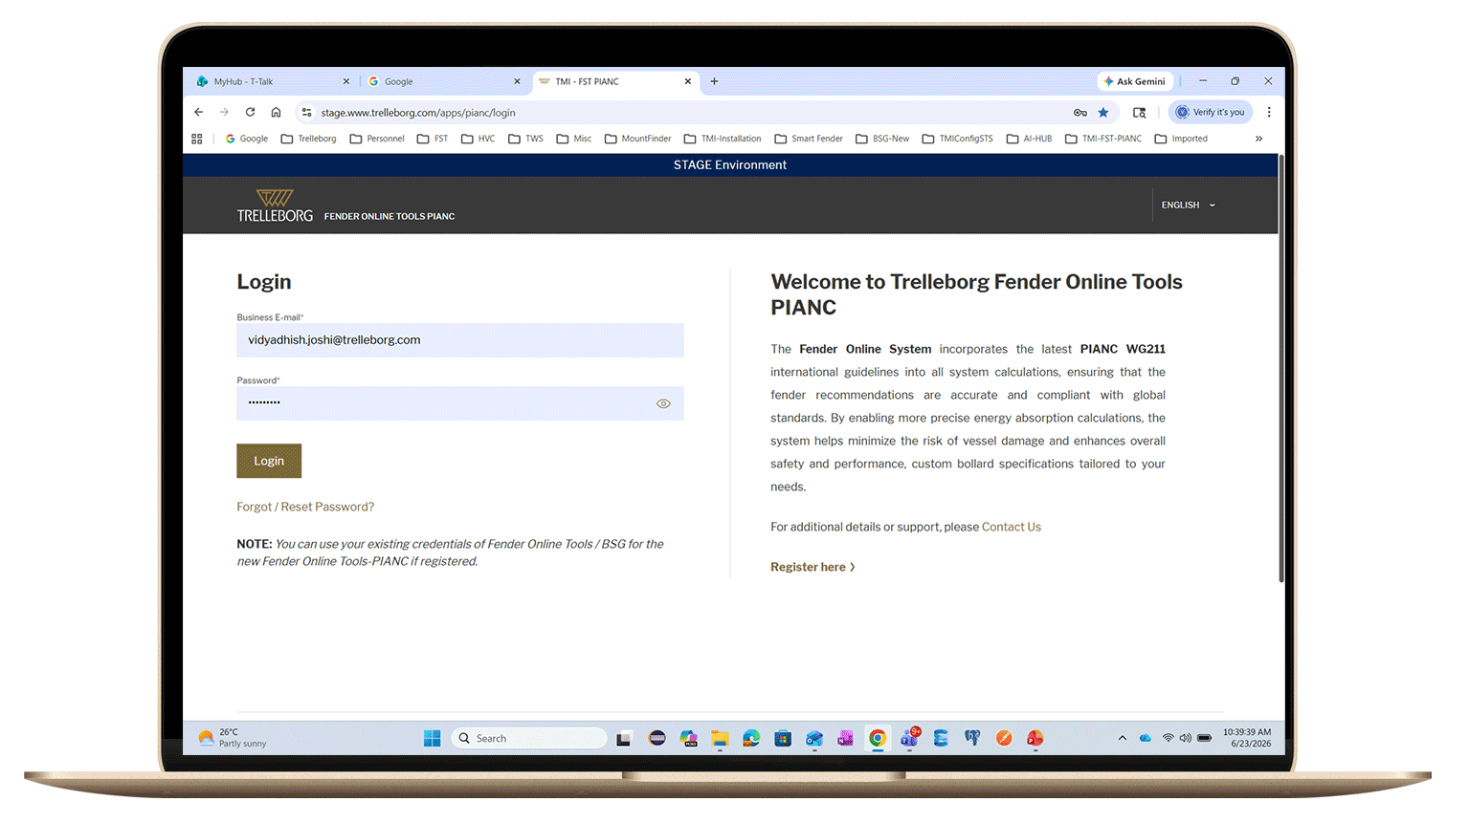The width and height of the screenshot is (1469, 823).
Task: Click the page vertical scrollbar
Action: click(1281, 368)
